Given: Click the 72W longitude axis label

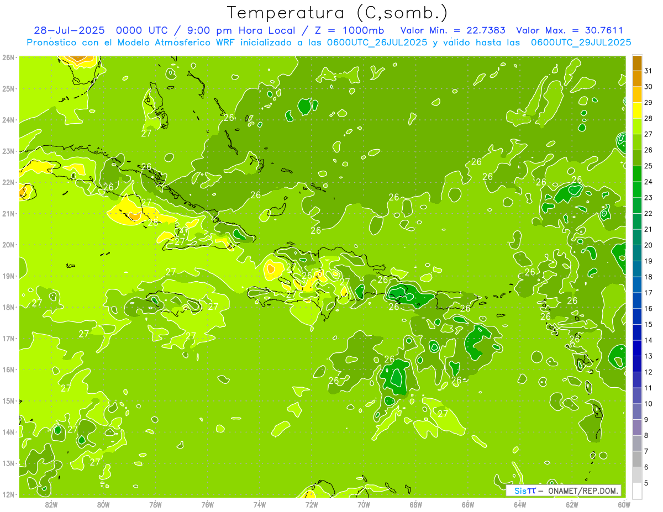Looking at the screenshot, I should point(311,504).
